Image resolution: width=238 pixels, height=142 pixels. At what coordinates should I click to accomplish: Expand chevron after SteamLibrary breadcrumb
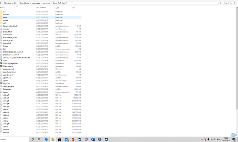30,3
